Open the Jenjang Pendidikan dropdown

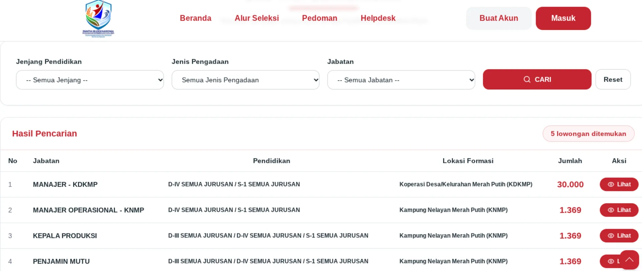[x=90, y=80]
